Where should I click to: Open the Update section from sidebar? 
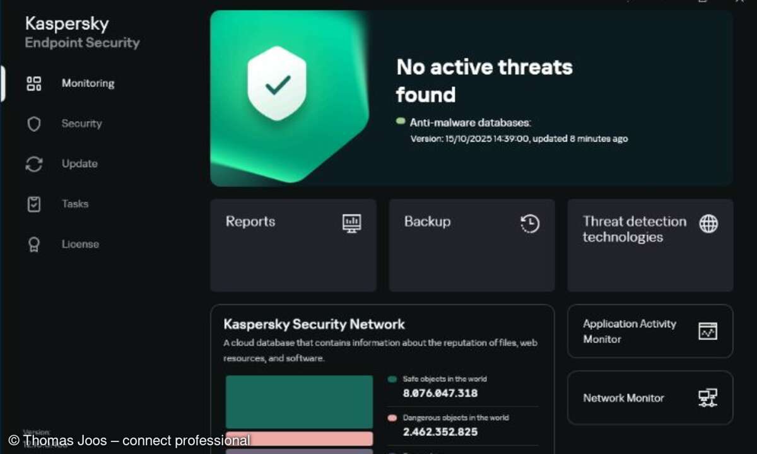coord(79,163)
